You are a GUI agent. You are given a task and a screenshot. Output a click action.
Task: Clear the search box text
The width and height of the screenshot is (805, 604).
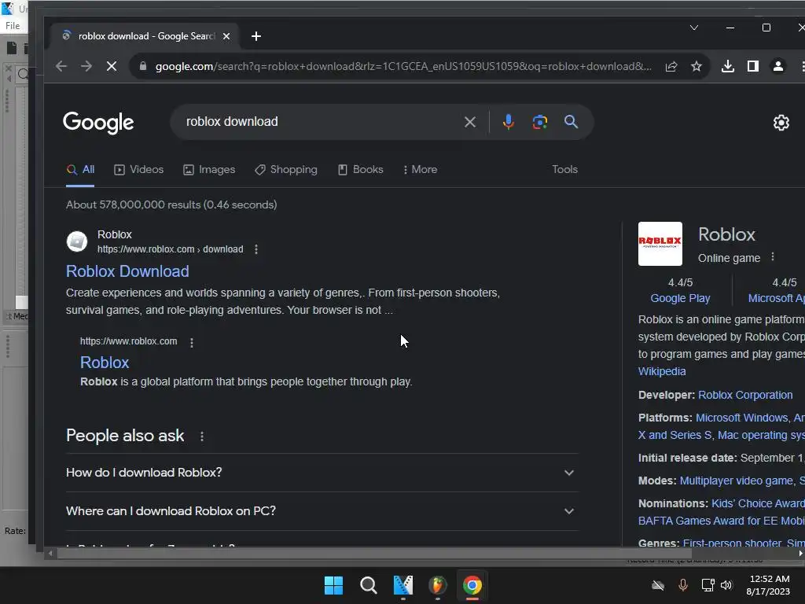[x=470, y=122]
